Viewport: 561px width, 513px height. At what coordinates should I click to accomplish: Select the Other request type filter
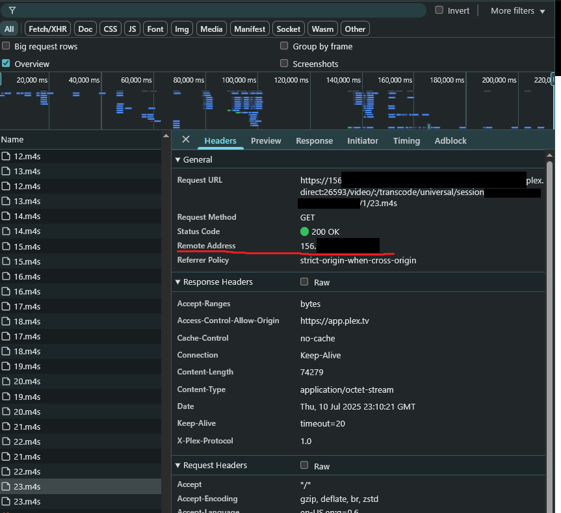[x=355, y=29]
